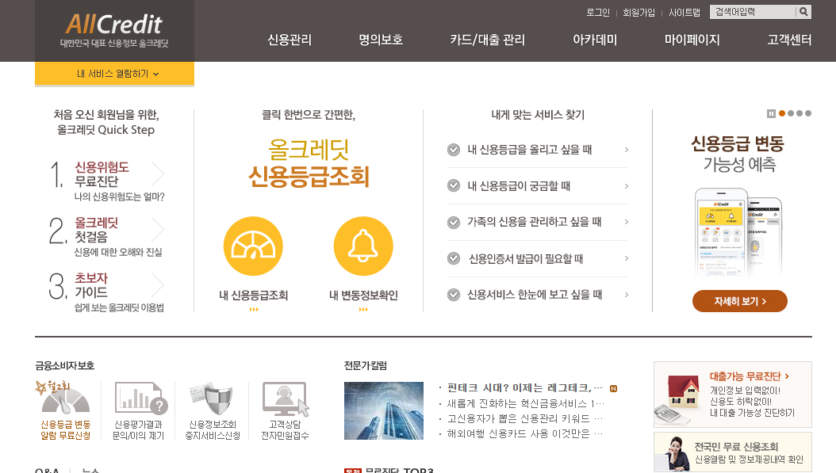Open article 새롭게 진화하는 혁신금융서비스

(526, 404)
